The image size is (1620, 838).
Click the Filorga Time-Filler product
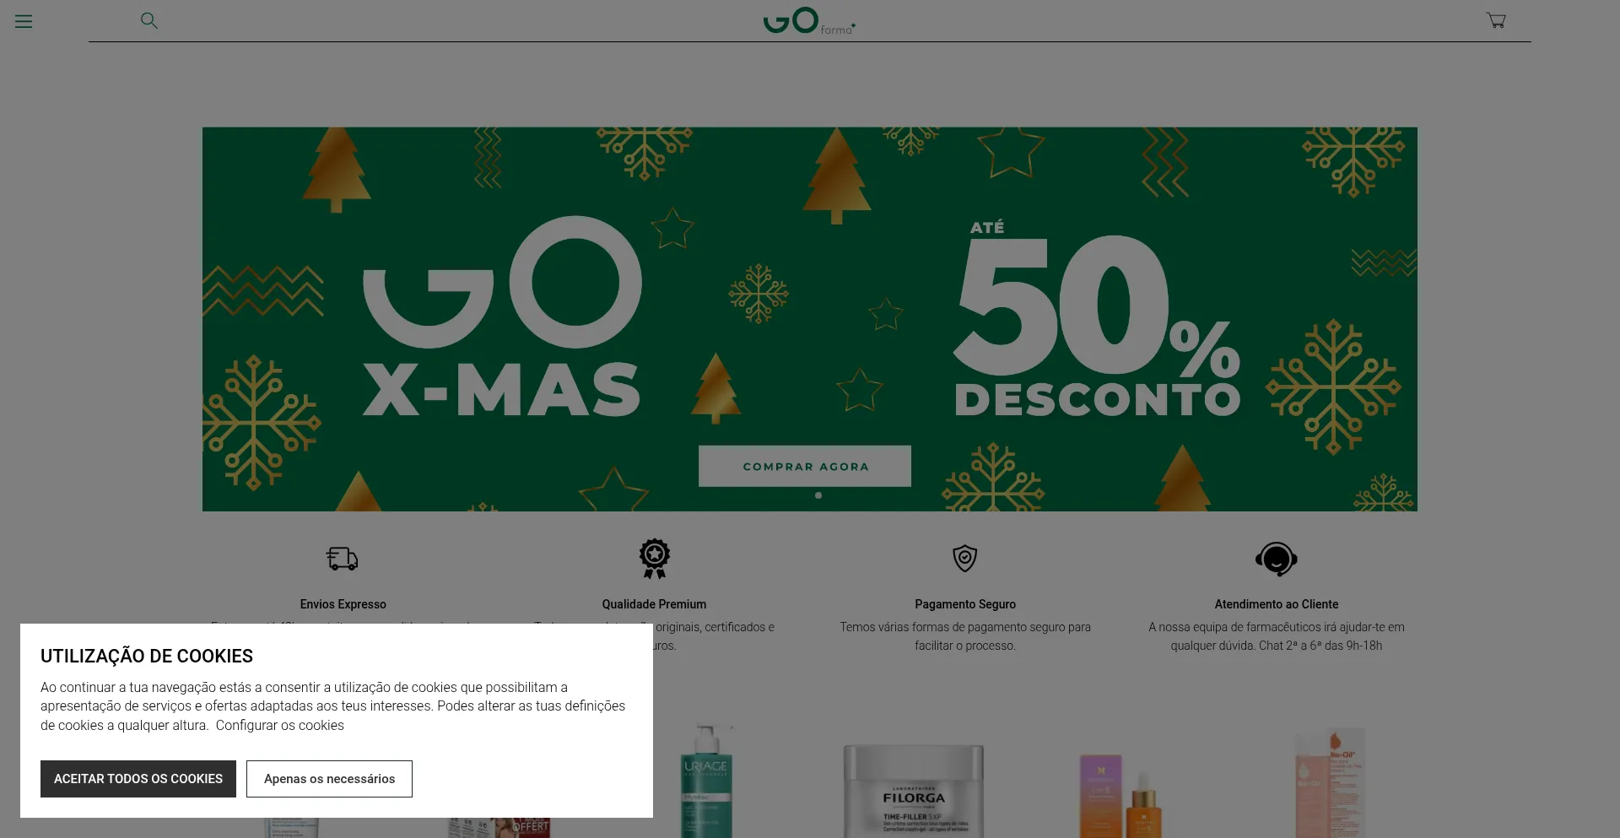click(x=912, y=785)
